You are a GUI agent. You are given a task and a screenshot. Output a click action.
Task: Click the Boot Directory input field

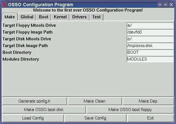[x=150, y=52]
